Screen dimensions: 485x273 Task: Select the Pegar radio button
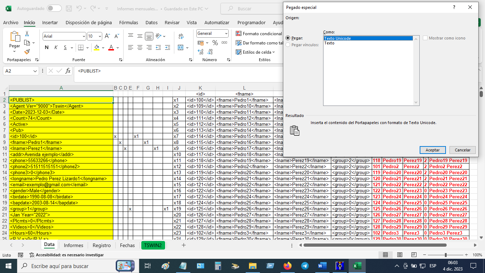(288, 38)
